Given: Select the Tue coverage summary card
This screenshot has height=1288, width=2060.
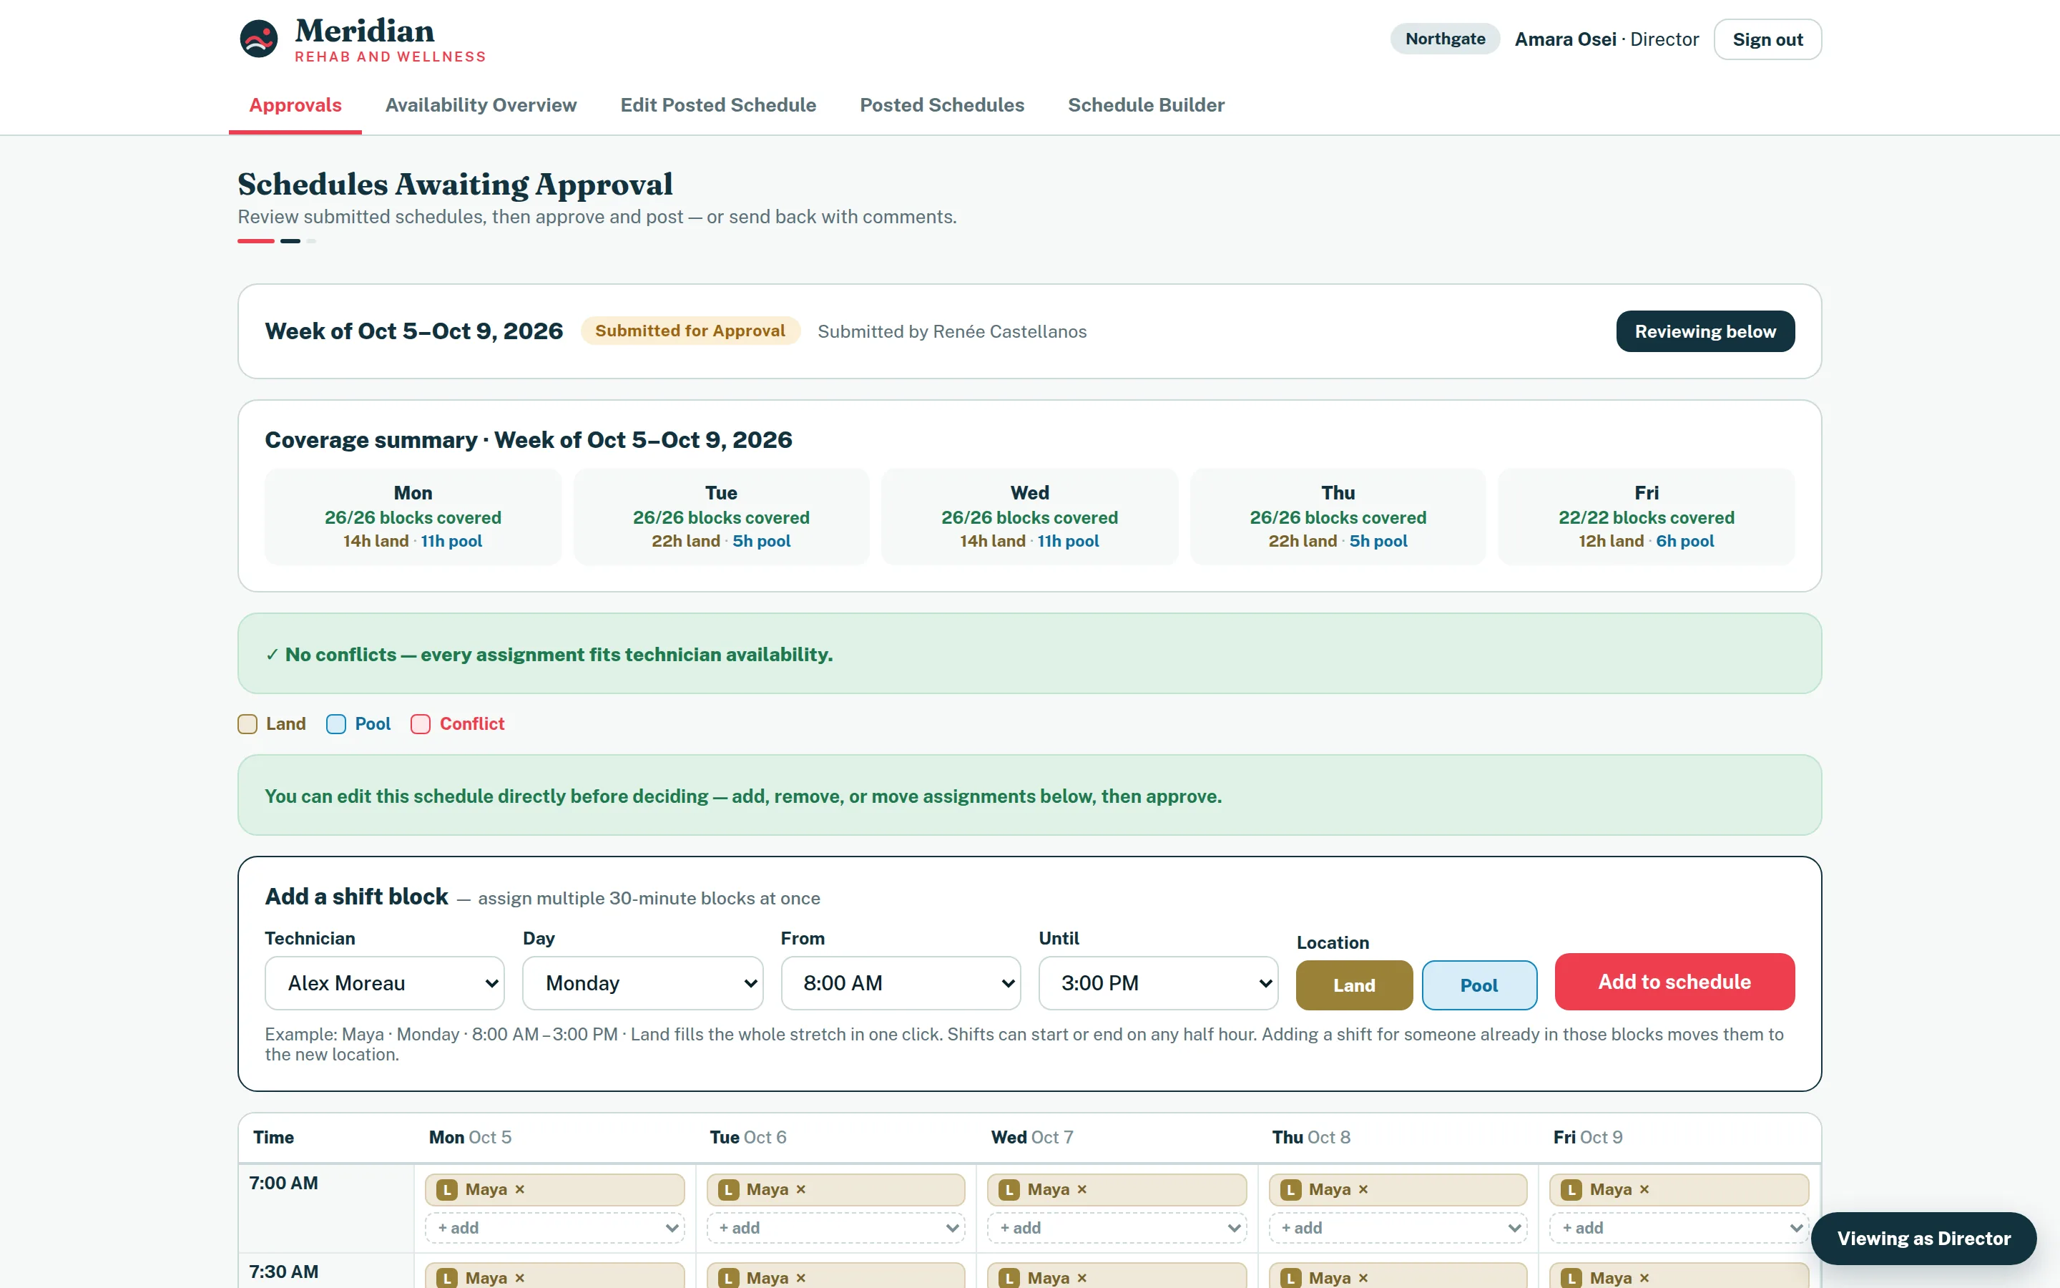Looking at the screenshot, I should click(721, 516).
